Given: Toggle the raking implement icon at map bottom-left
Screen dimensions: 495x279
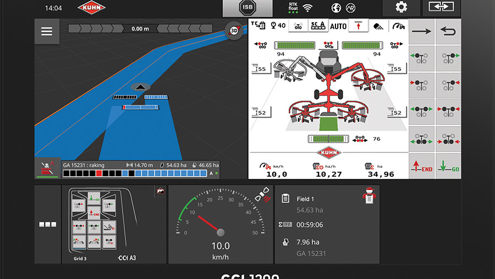Looking at the screenshot, I should [x=47, y=168].
